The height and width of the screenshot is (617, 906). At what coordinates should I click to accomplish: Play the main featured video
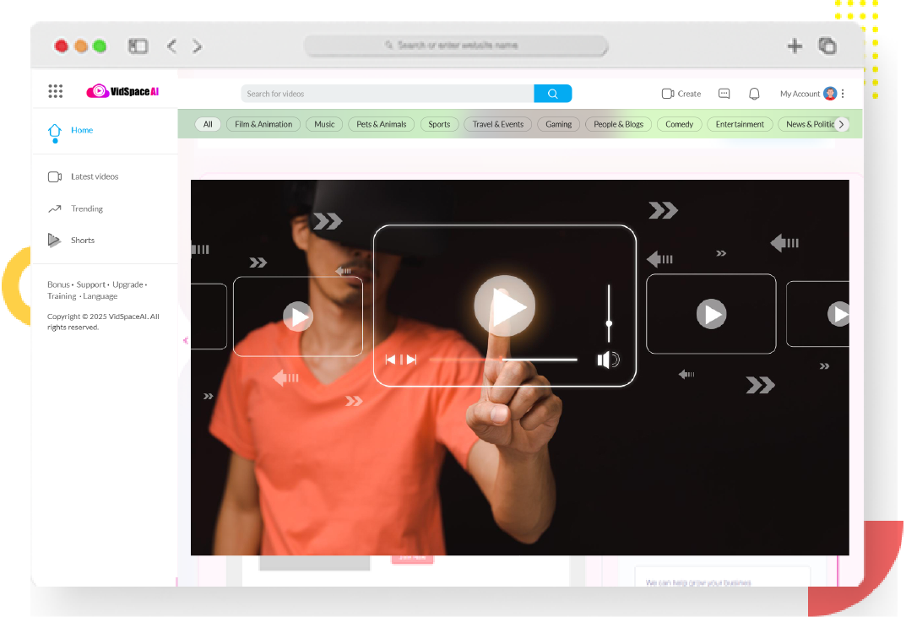pos(504,306)
